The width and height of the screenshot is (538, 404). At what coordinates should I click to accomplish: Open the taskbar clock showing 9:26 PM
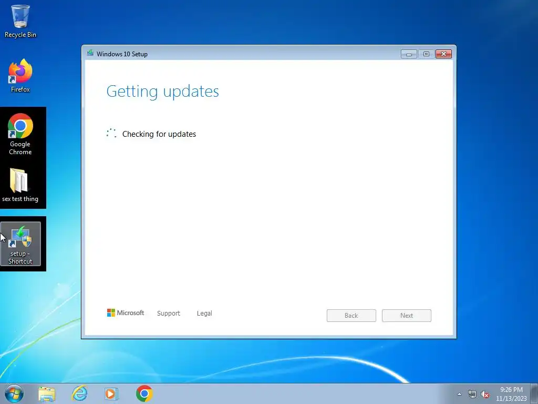(511, 394)
